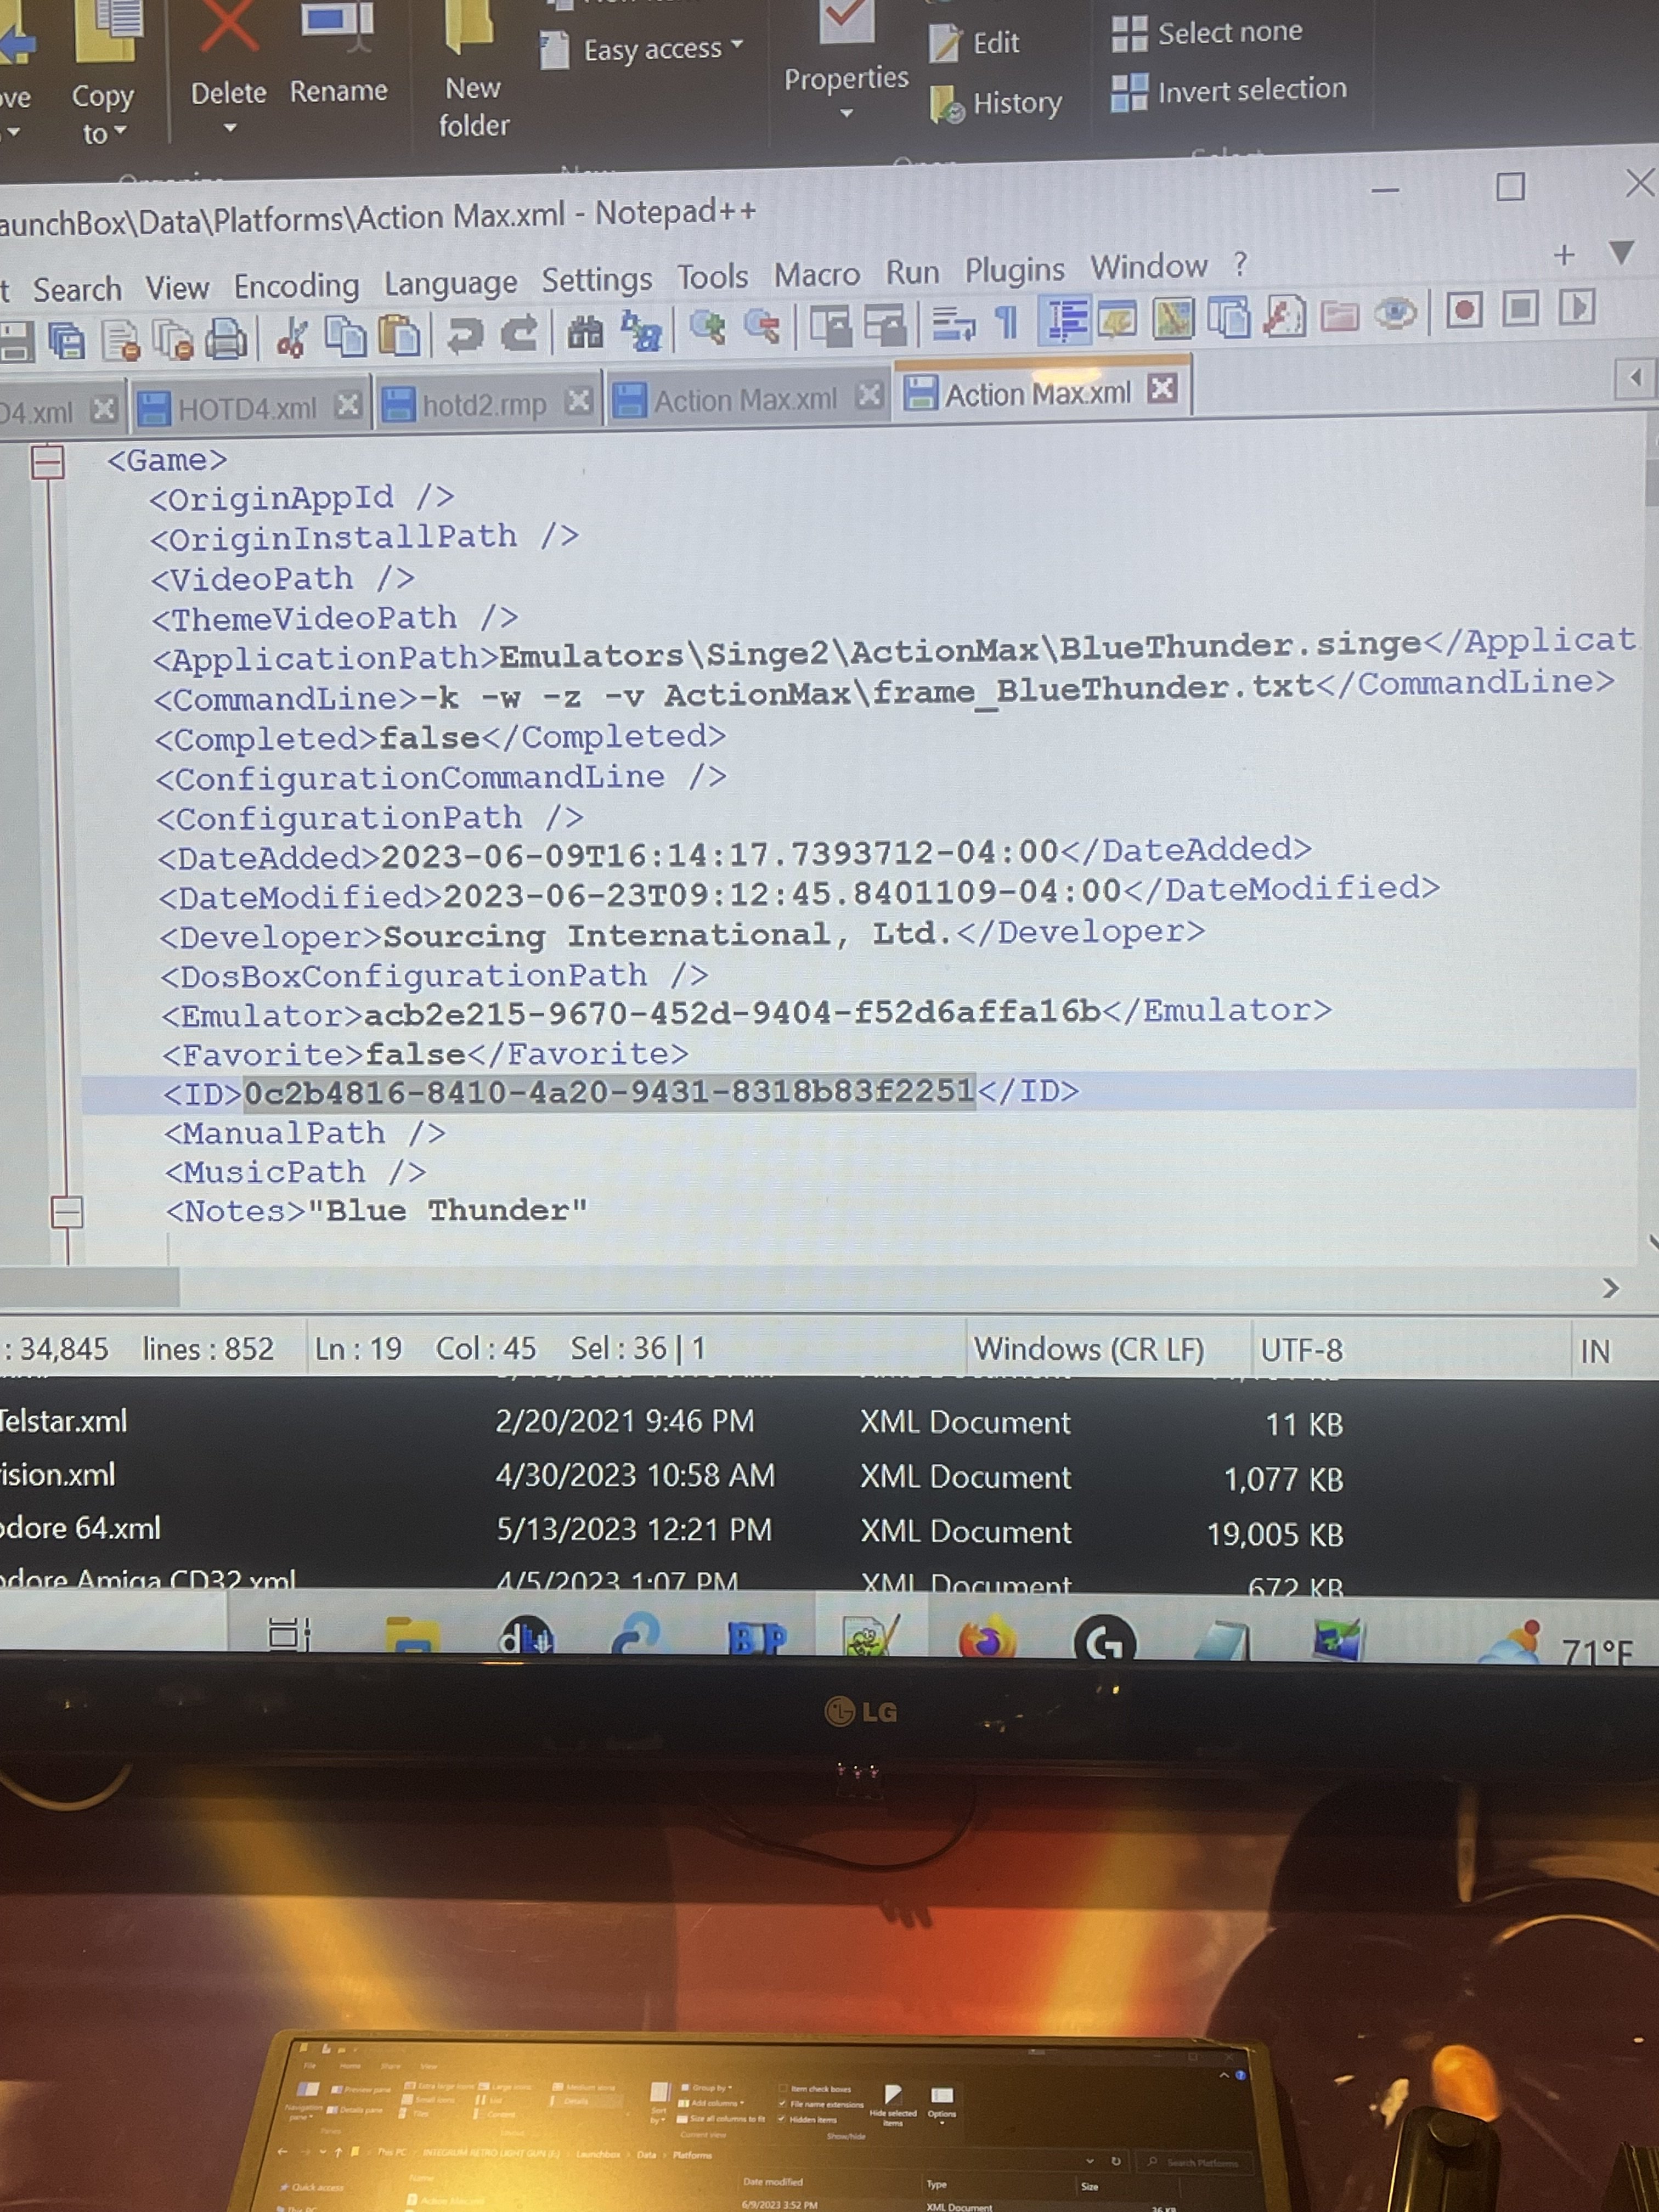This screenshot has width=1659, height=2212.
Task: Collapse the Notes fold marker
Action: [66, 1212]
